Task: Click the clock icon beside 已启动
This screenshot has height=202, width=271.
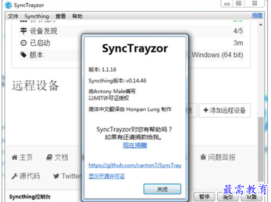Action: click(23, 43)
